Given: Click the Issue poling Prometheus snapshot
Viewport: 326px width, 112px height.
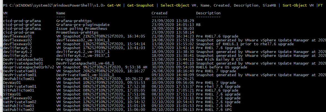Looking at the screenshot, I should (x=82, y=28).
